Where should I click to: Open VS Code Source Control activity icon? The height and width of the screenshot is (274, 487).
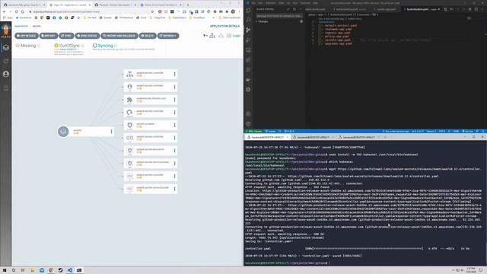248,30
